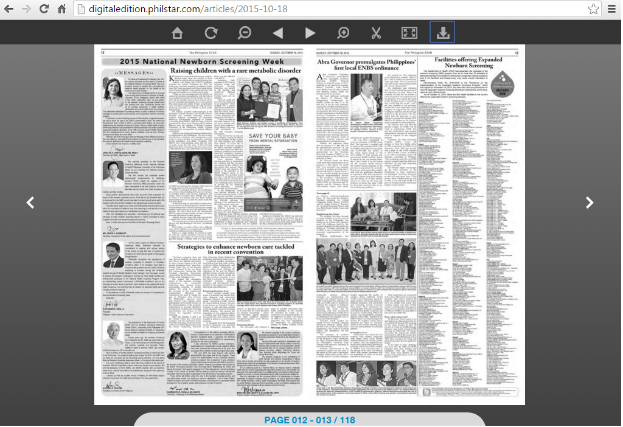Flip back using the large left chevron
This screenshot has width=623, height=427.
point(30,203)
